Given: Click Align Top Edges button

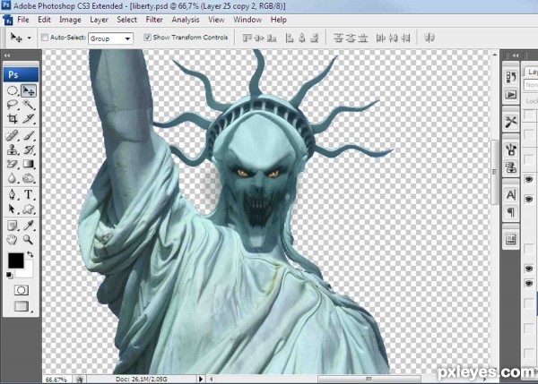Looking at the screenshot, I should (247, 38).
